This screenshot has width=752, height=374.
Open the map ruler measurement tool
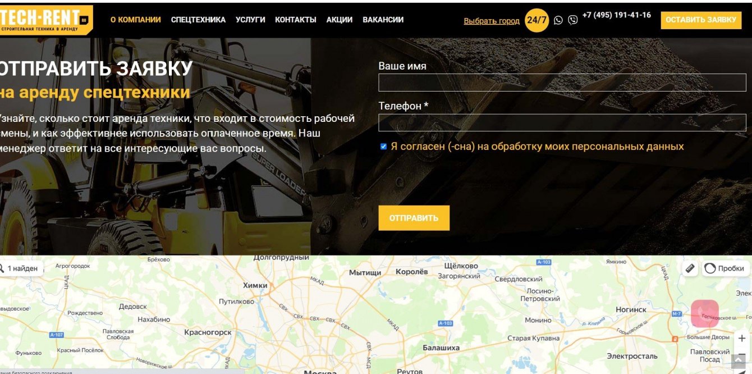(690, 268)
